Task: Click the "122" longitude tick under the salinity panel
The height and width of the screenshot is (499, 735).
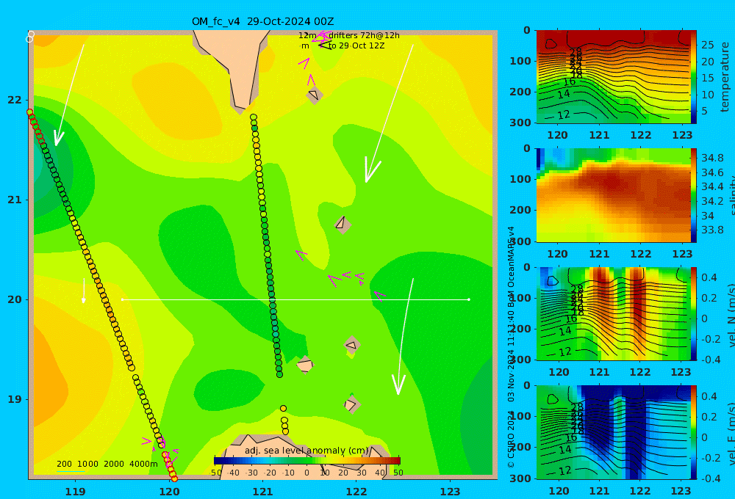Action: click(x=640, y=254)
